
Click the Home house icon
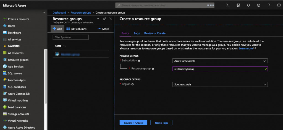point(5,26)
